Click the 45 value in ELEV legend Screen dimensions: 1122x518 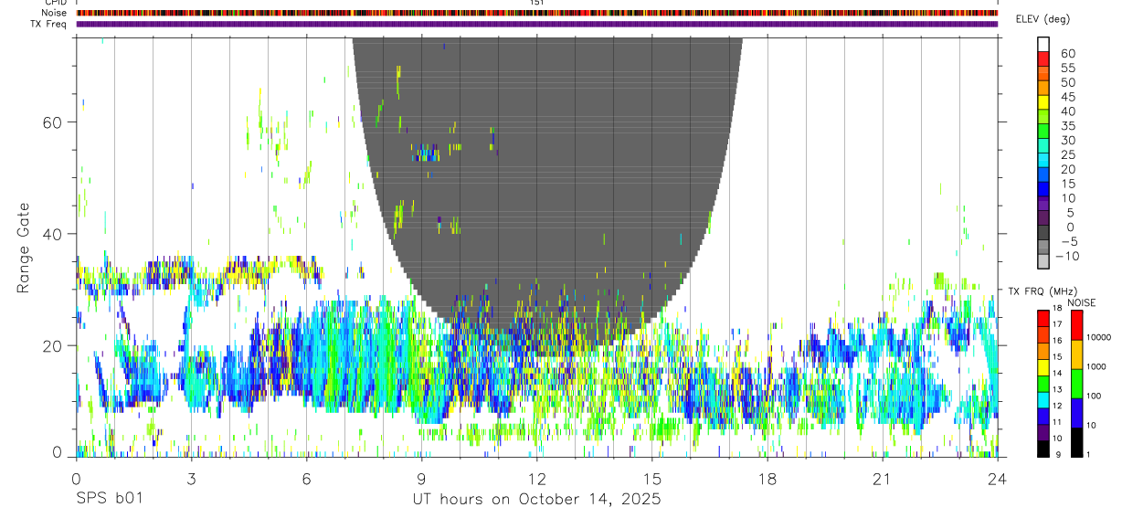pyautogui.click(x=1068, y=97)
